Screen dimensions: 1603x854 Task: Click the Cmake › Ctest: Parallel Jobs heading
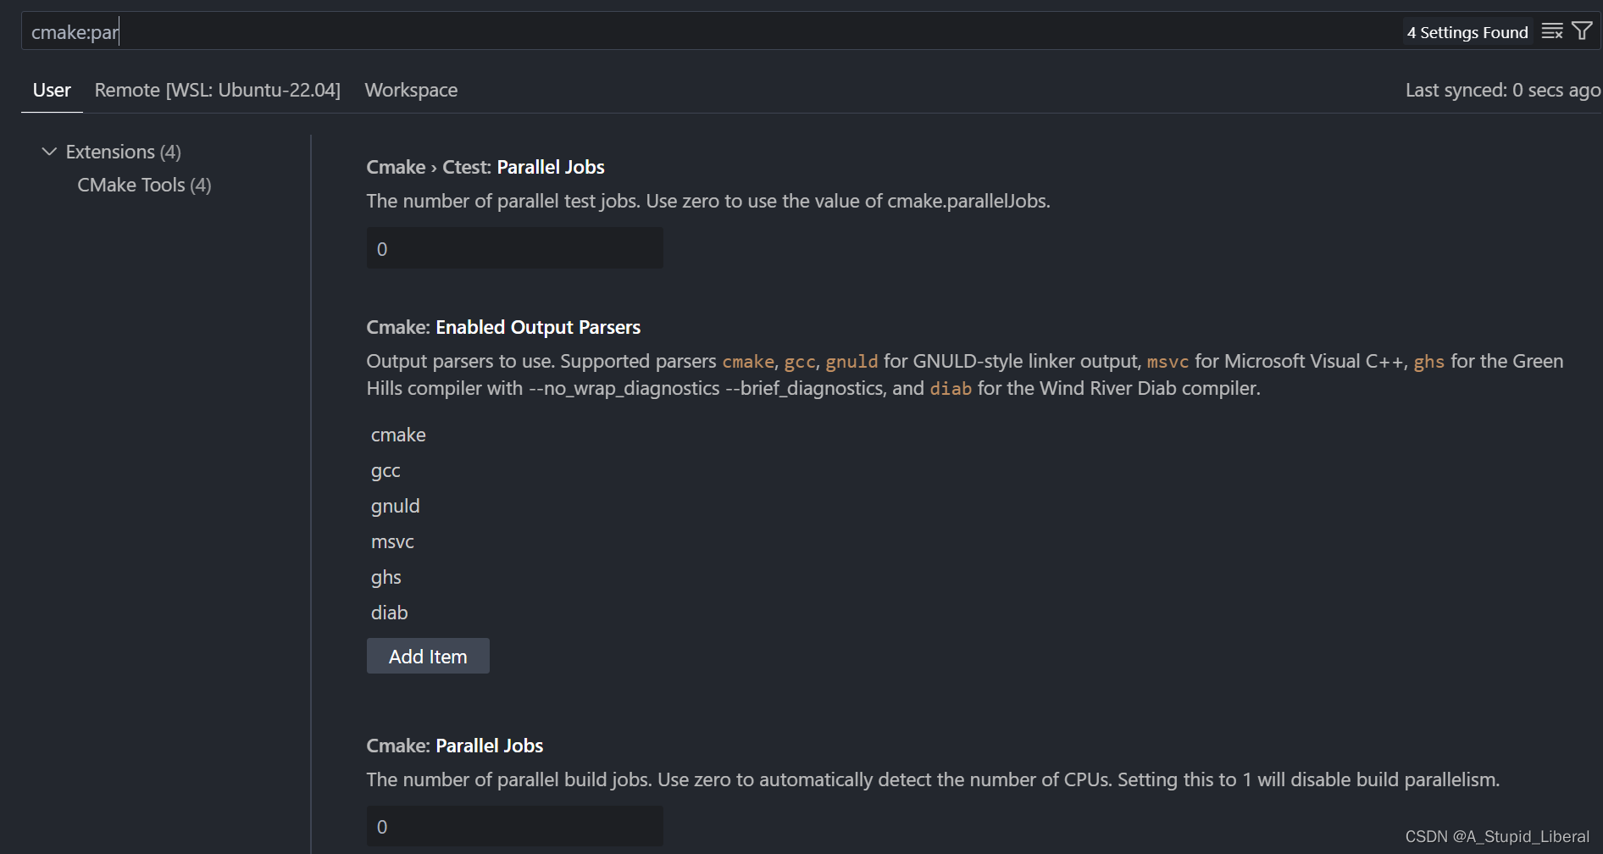tap(485, 167)
